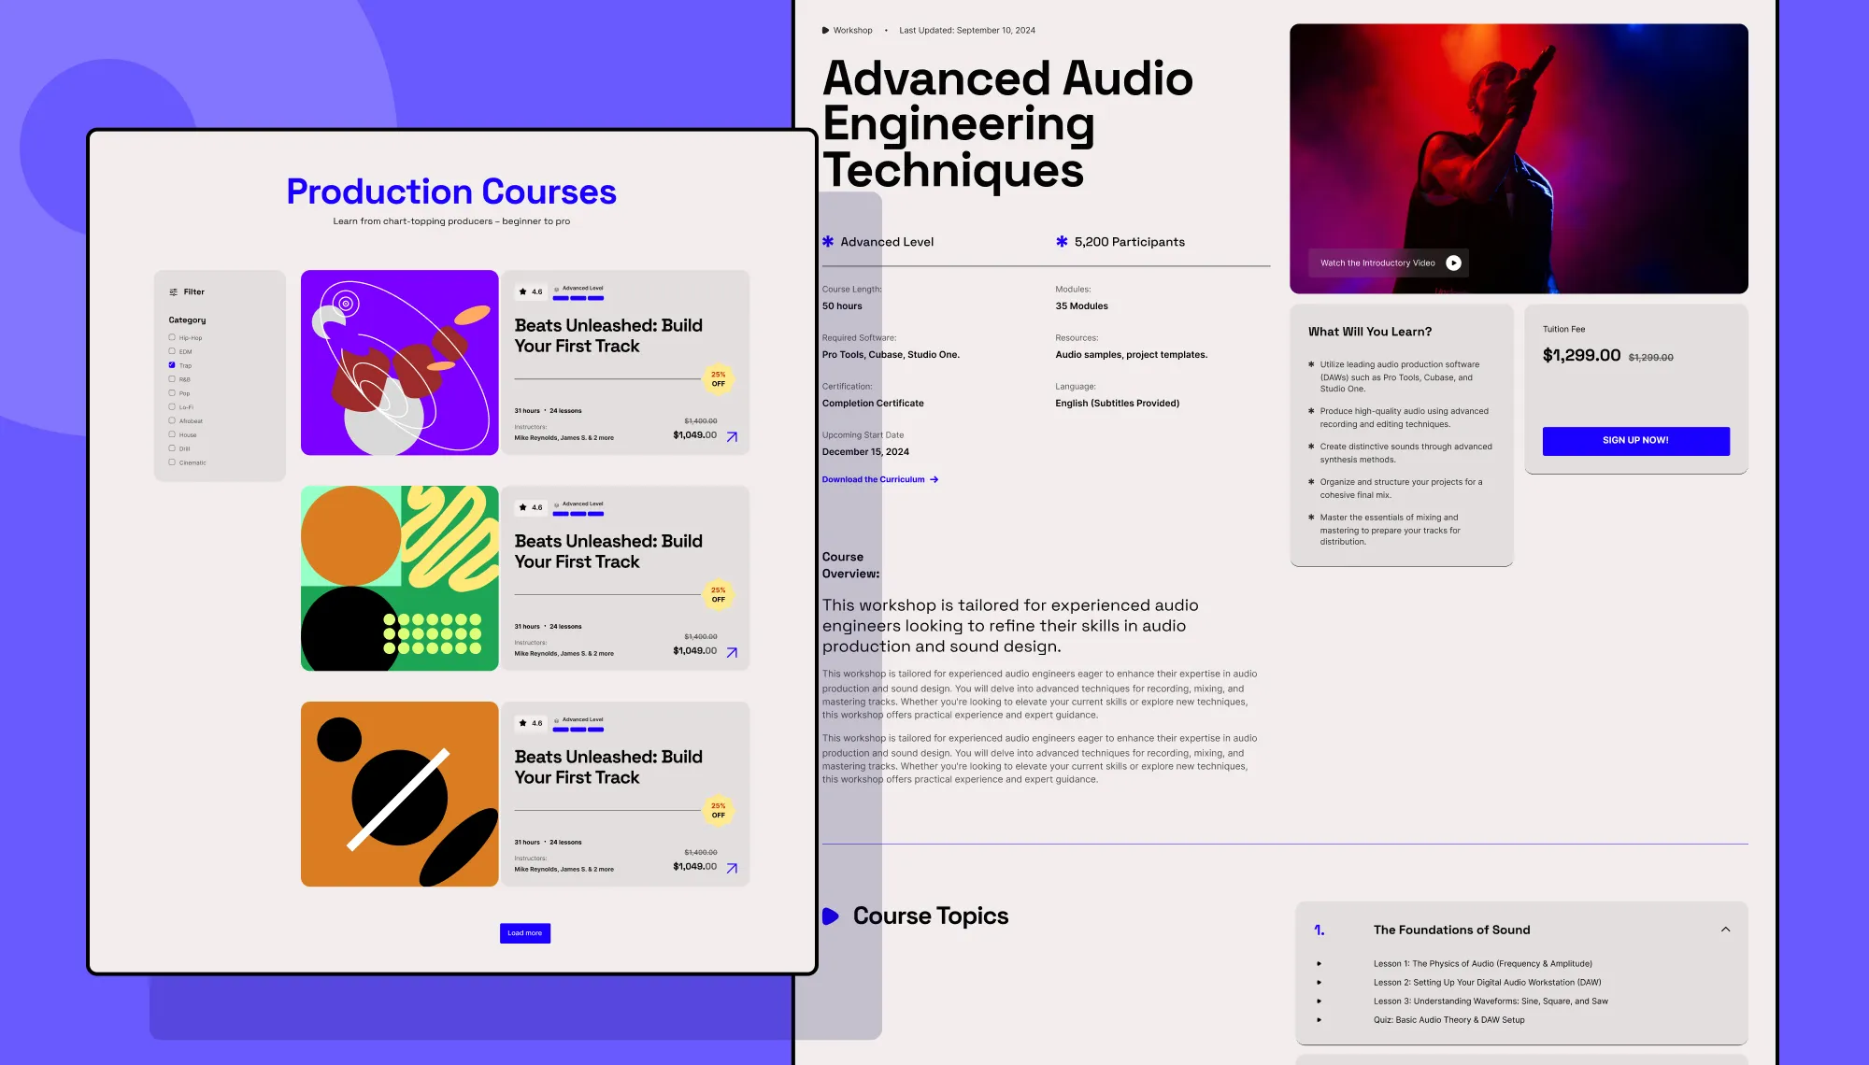Click the Course Topics play-shaped icon

(830, 916)
